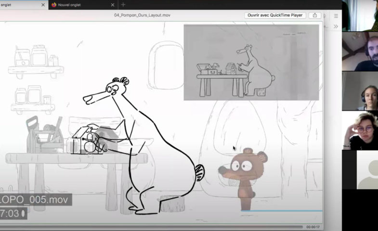Click the share icon in Quick Look bar
This screenshot has height=231, width=378.
pos(315,15)
